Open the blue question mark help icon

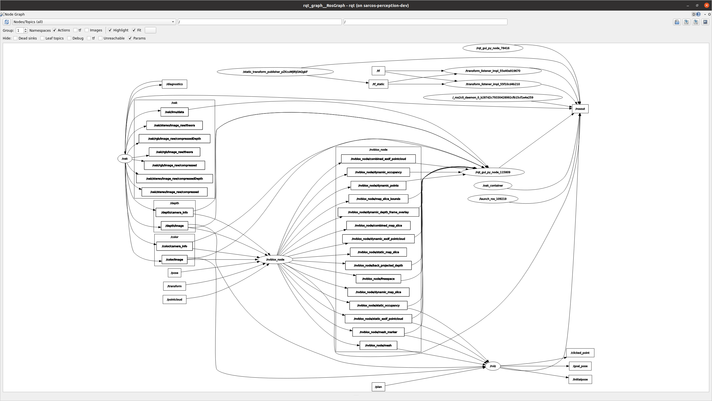[x=698, y=14]
